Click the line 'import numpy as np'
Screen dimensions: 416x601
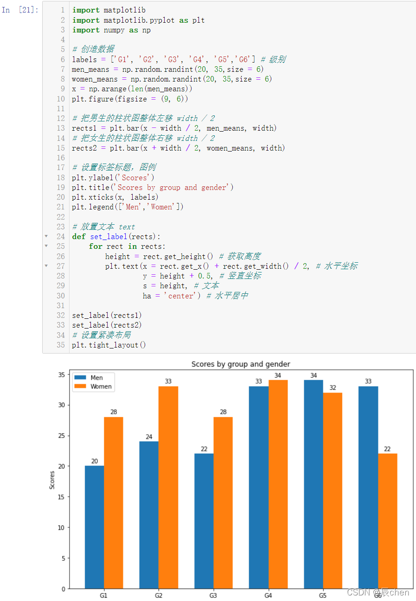[x=111, y=30]
